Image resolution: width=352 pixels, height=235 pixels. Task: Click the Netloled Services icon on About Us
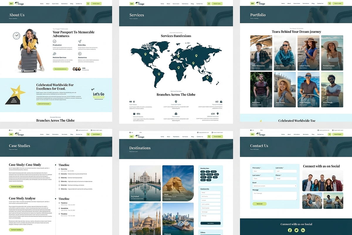coord(55,54)
